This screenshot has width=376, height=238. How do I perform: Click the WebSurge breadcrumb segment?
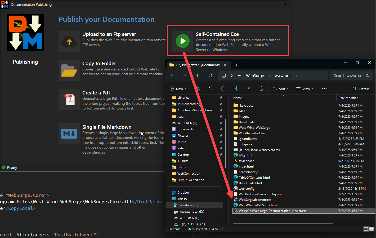[255, 76]
